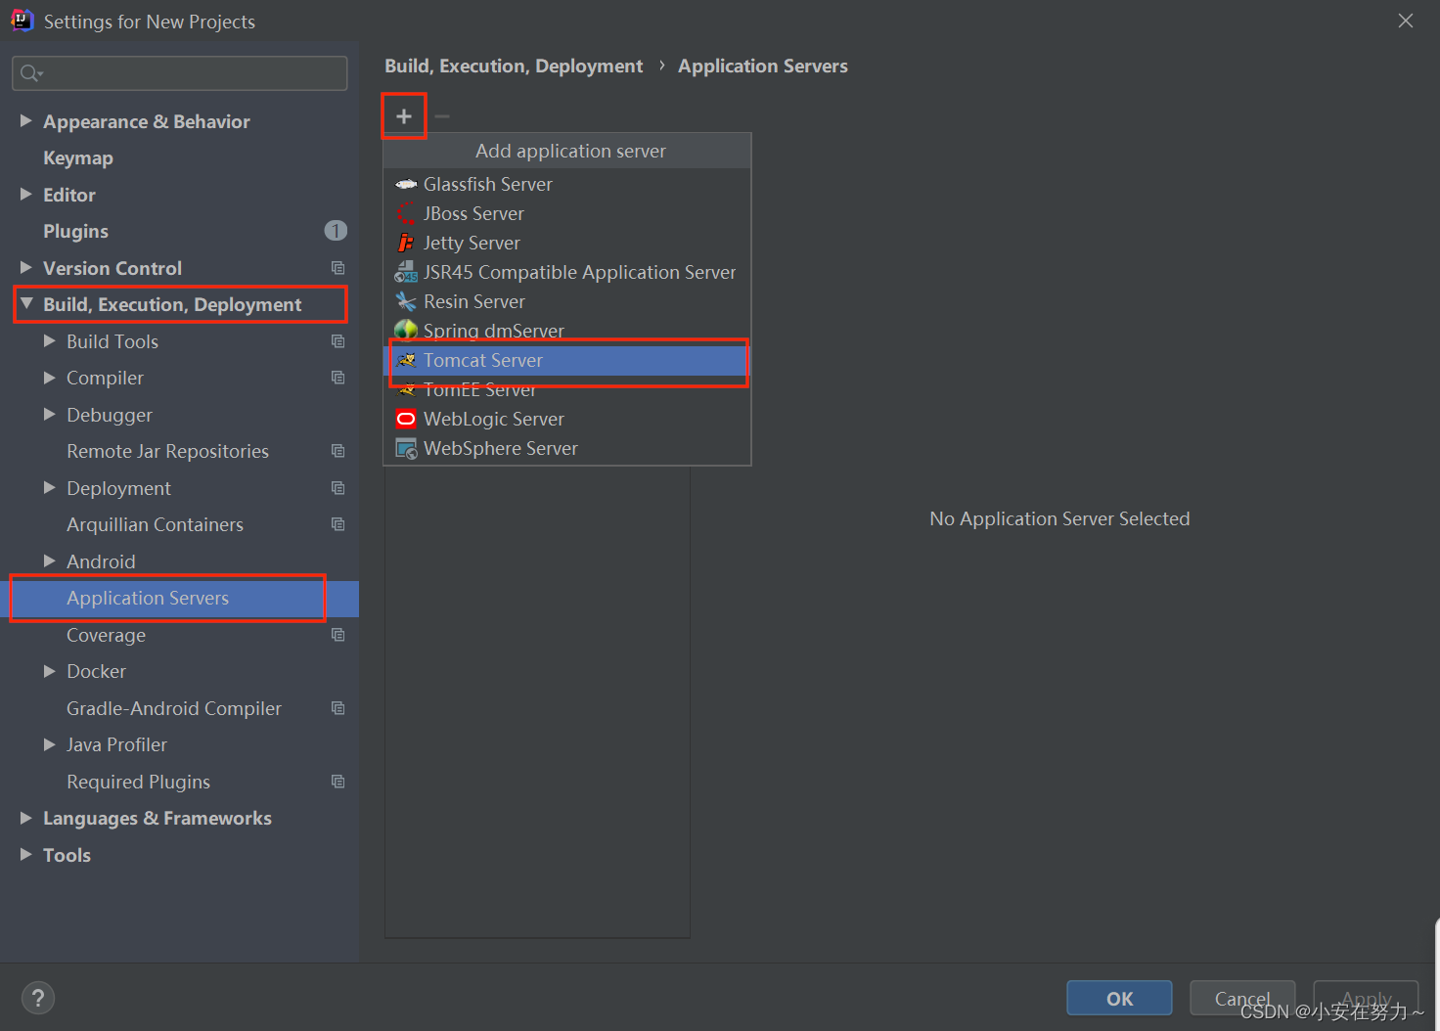Select WebLogic Server menu entry

[567, 419]
